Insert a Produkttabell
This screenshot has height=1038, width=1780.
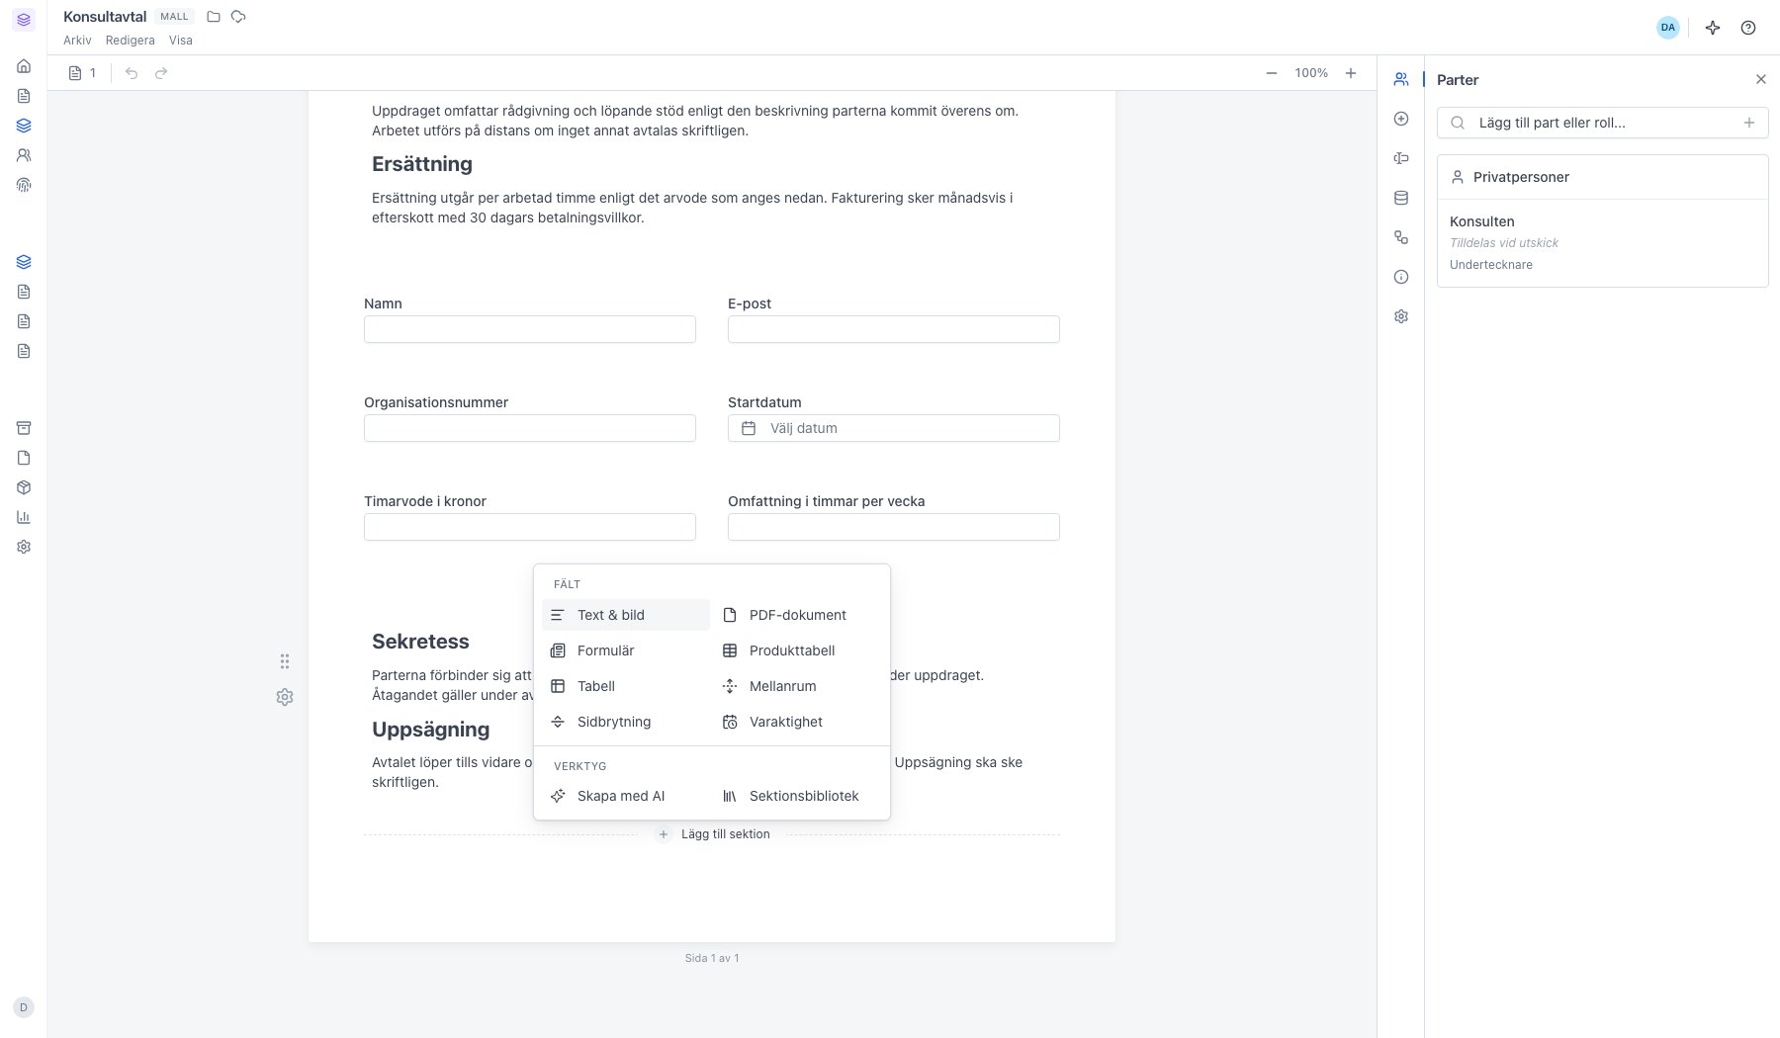(x=798, y=650)
